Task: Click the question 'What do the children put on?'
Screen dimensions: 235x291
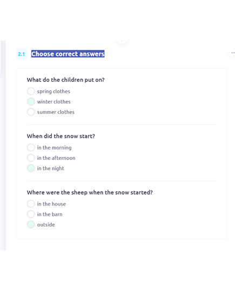Action: point(66,80)
